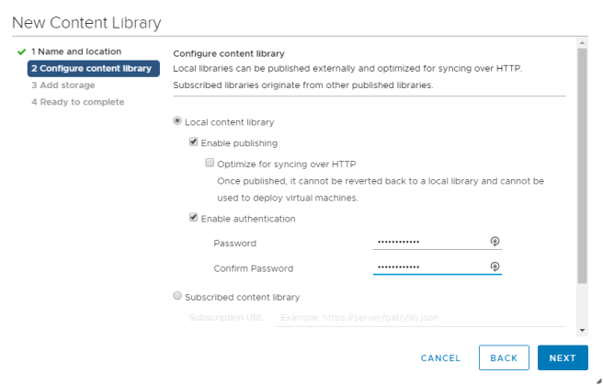Focus the Confirm Password field
Image resolution: width=603 pixels, height=385 pixels.
pos(428,267)
